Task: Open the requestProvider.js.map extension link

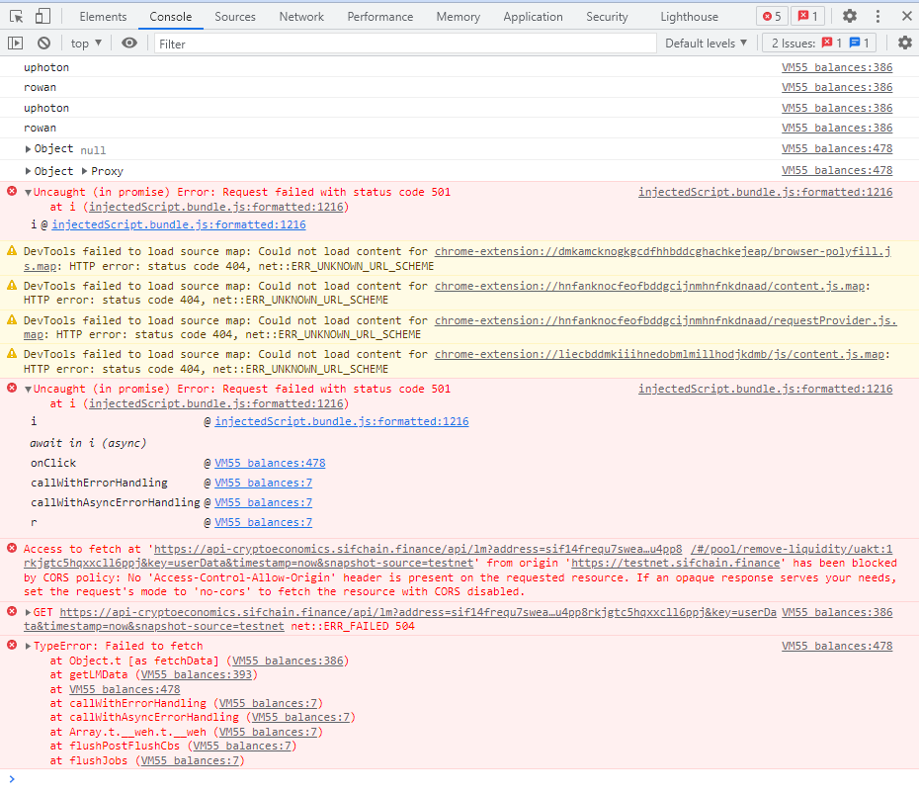Action: (x=665, y=320)
